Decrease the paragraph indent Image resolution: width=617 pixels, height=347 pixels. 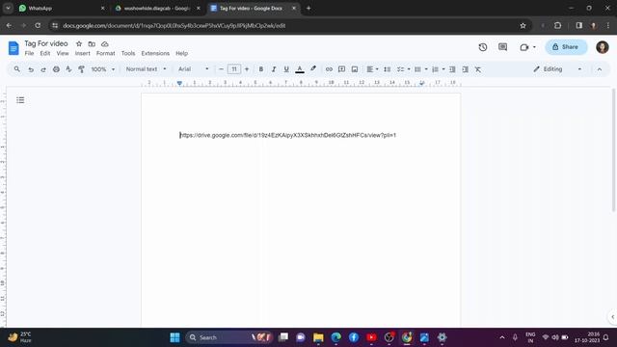452,69
